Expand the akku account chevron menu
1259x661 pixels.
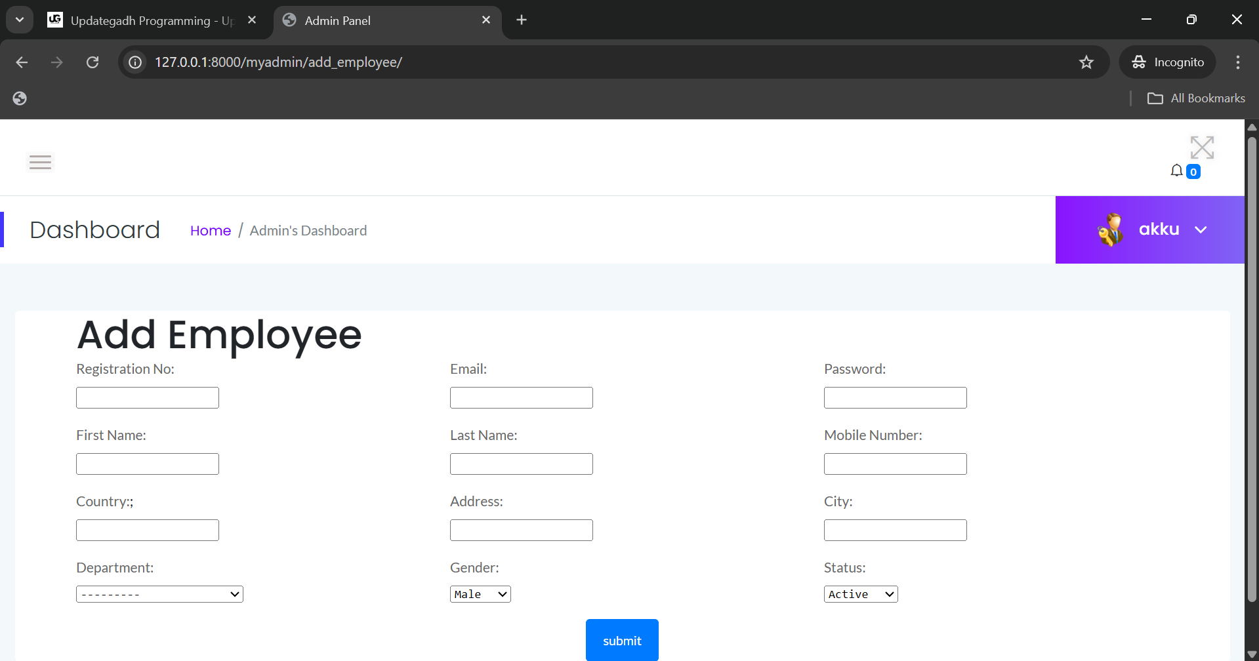[1202, 229]
